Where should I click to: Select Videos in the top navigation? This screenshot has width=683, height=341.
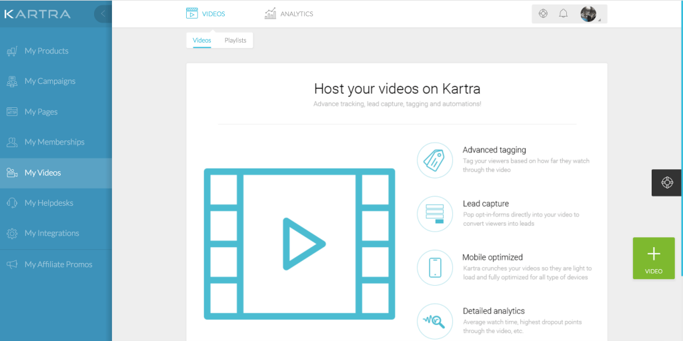205,14
